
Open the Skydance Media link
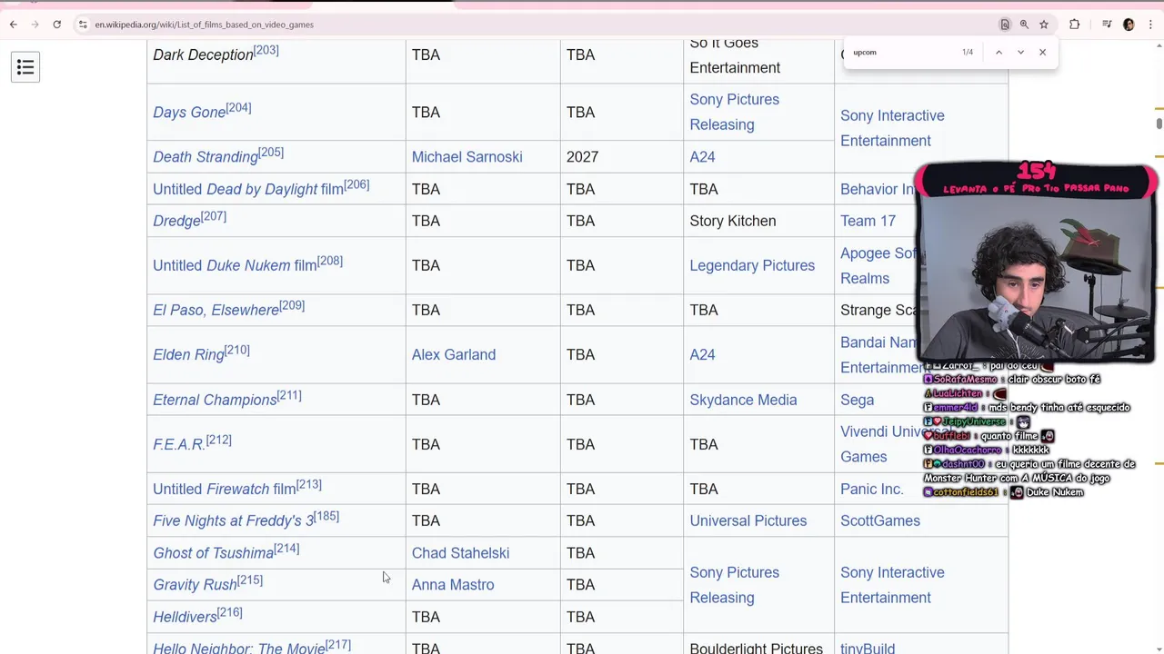point(743,400)
